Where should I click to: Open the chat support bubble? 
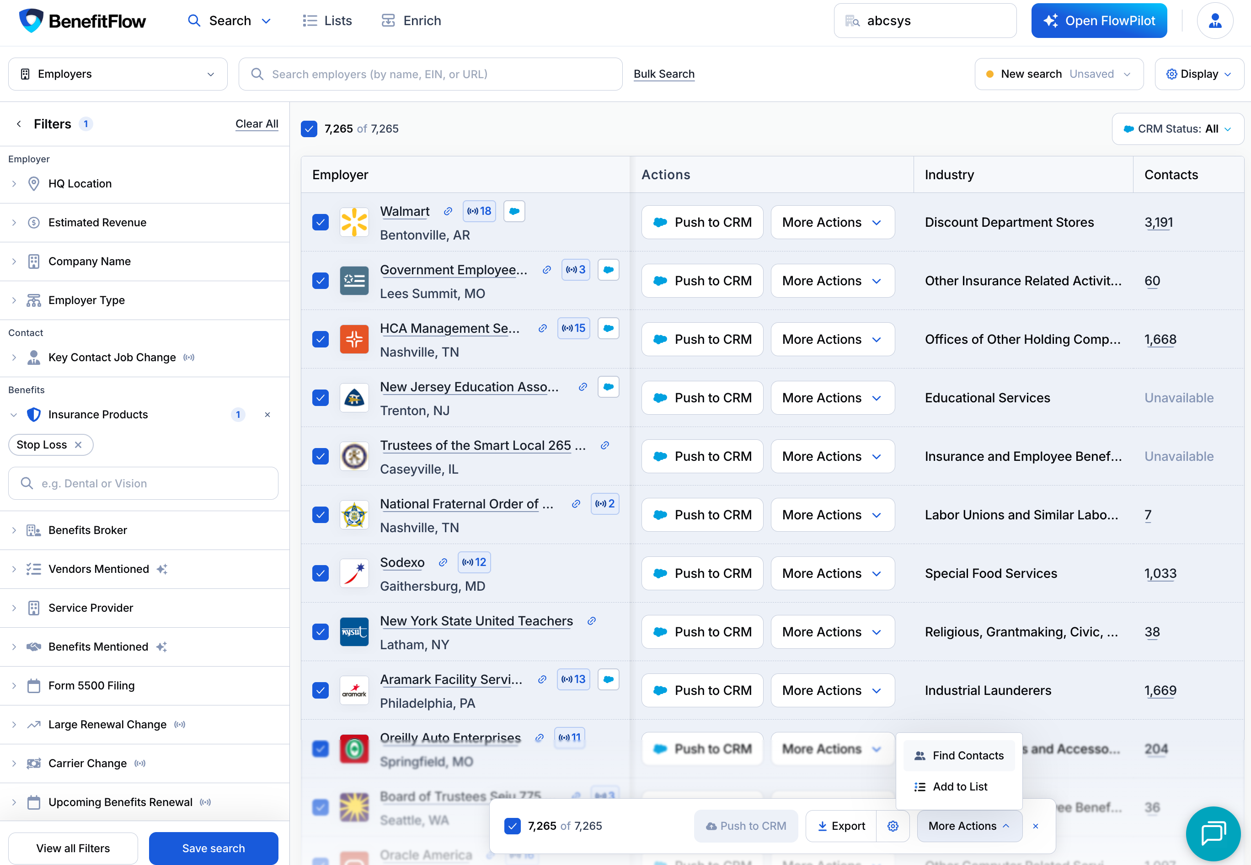(x=1213, y=833)
